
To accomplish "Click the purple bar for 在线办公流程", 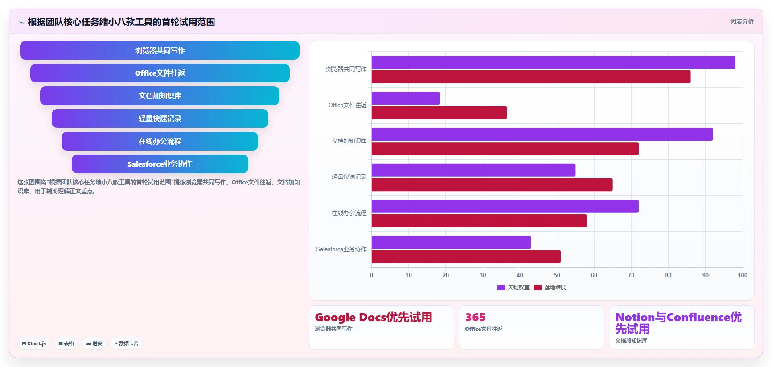I will coord(505,206).
